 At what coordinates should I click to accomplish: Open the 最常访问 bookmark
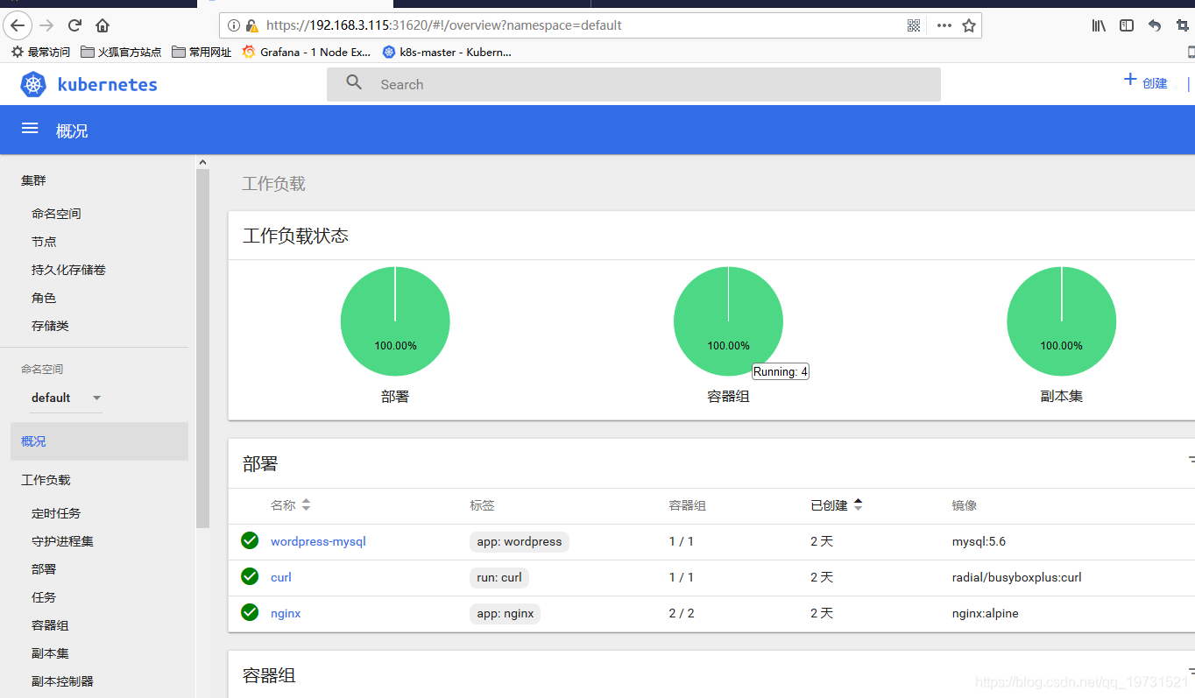click(40, 52)
